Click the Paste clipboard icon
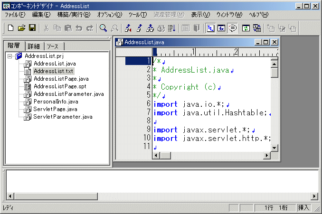322x214 pixels. 68,28
